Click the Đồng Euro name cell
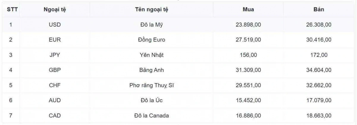This screenshot has height=125, width=357. (151, 40)
